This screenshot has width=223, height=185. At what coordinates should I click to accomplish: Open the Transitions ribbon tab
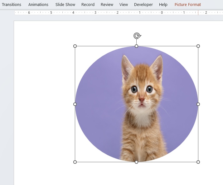11,5
